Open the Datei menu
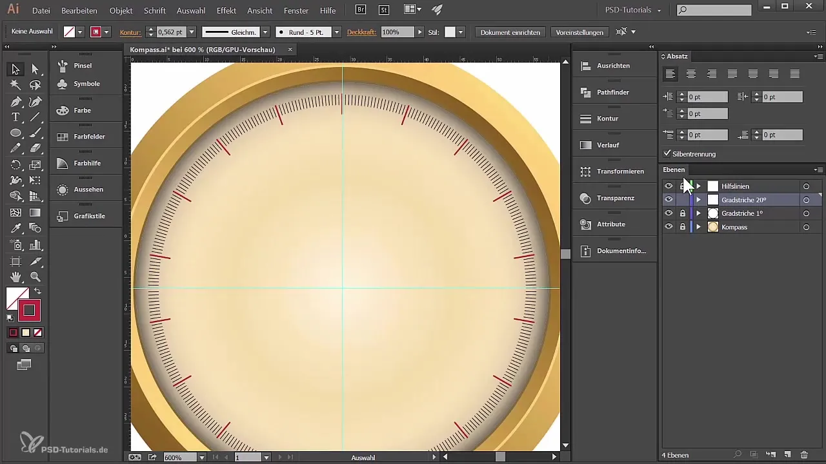This screenshot has width=826, height=464. pyautogui.click(x=41, y=10)
